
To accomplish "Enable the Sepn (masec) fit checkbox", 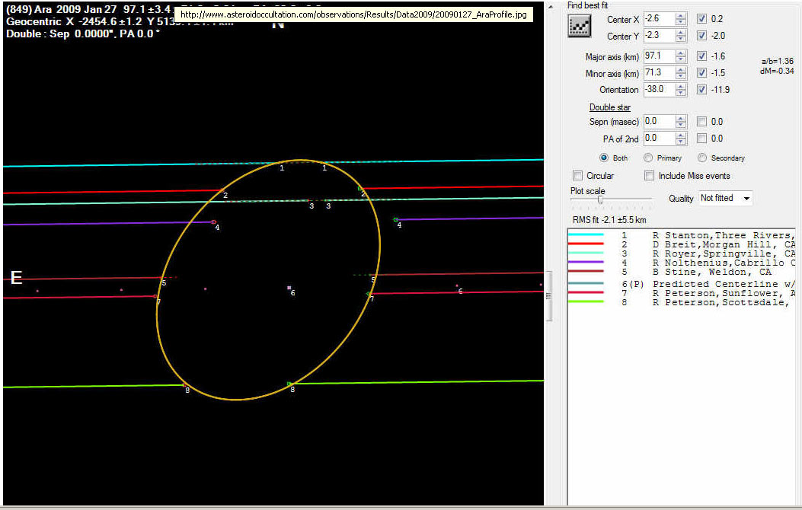I will (701, 122).
